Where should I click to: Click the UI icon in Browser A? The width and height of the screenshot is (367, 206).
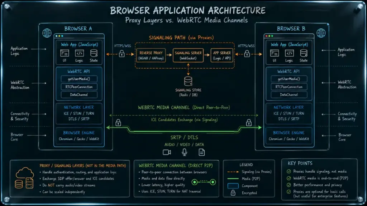click(65, 53)
